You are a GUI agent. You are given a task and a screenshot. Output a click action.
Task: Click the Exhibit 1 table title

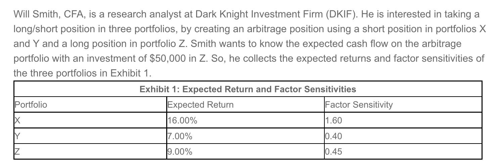point(247,90)
